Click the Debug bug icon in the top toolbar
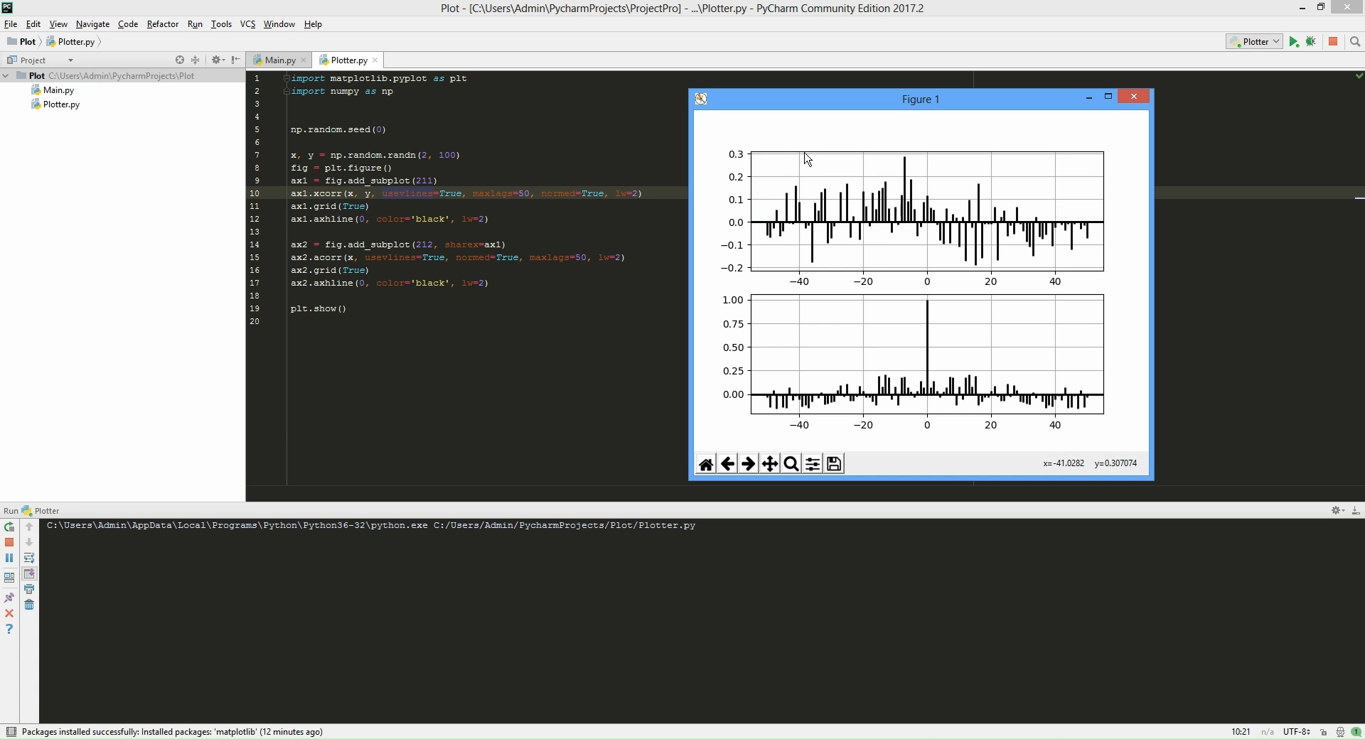 (x=1312, y=42)
